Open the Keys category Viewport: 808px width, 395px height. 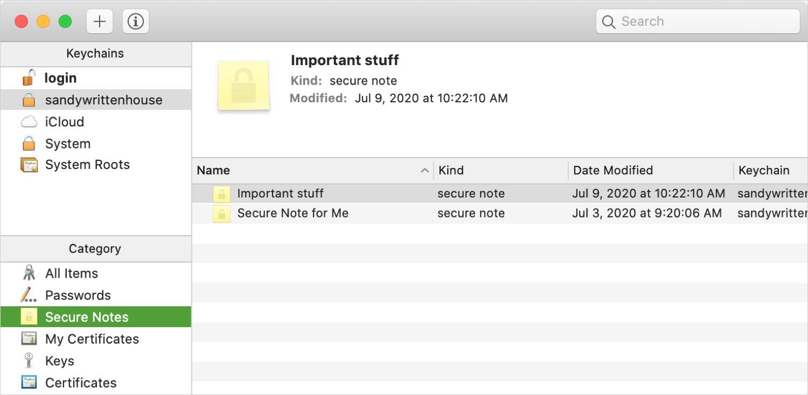tap(96, 361)
